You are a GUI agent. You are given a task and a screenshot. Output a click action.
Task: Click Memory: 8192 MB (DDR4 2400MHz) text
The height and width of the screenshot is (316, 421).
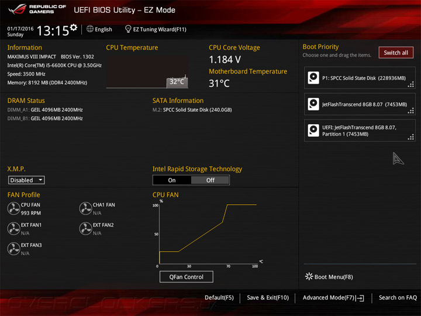click(x=47, y=83)
